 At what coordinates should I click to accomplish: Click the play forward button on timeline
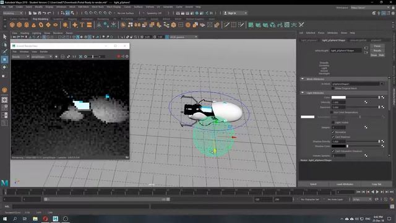(x=377, y=192)
